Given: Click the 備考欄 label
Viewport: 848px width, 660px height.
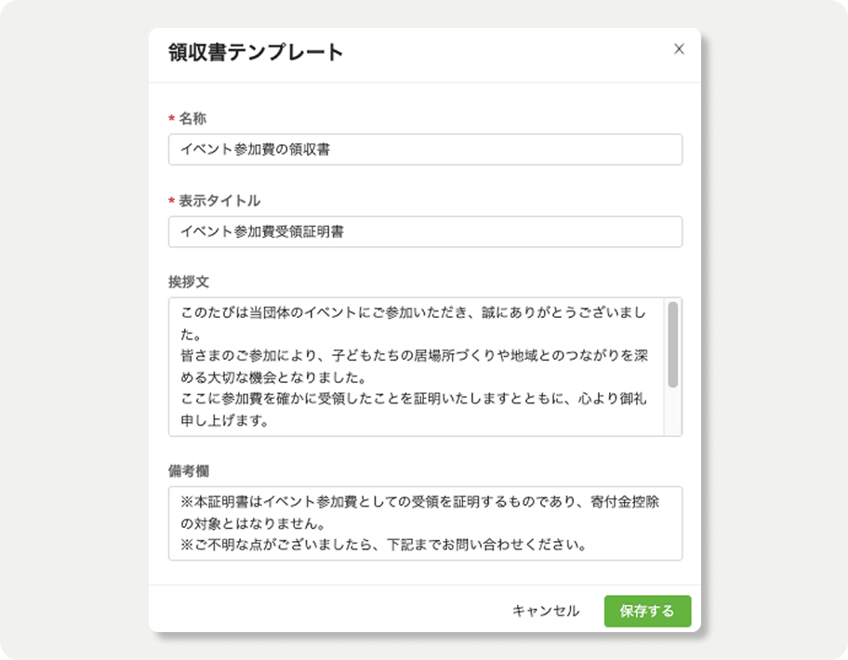Looking at the screenshot, I should click(x=188, y=470).
